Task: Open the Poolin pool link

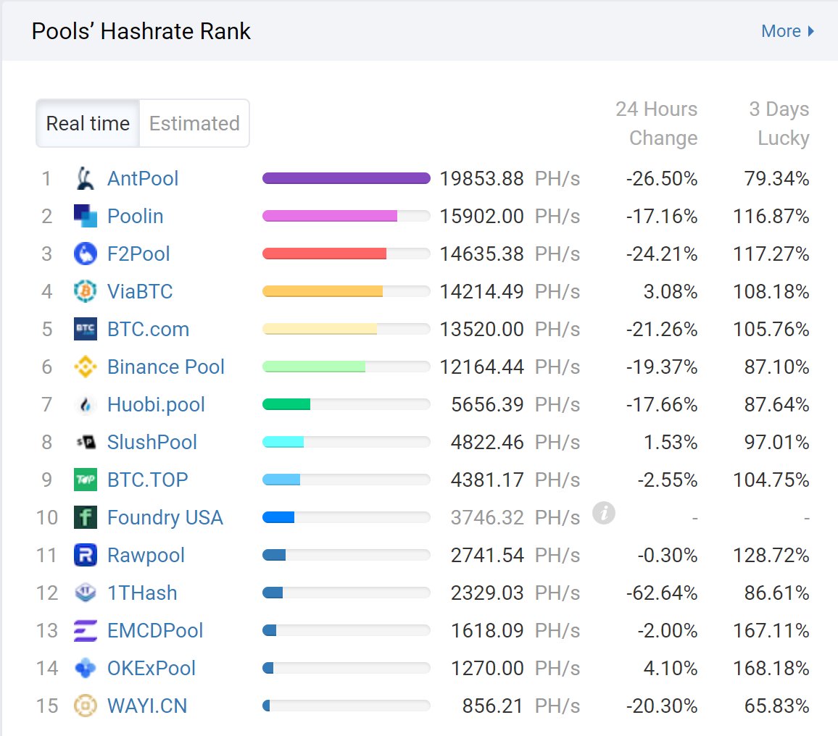Action: point(136,216)
